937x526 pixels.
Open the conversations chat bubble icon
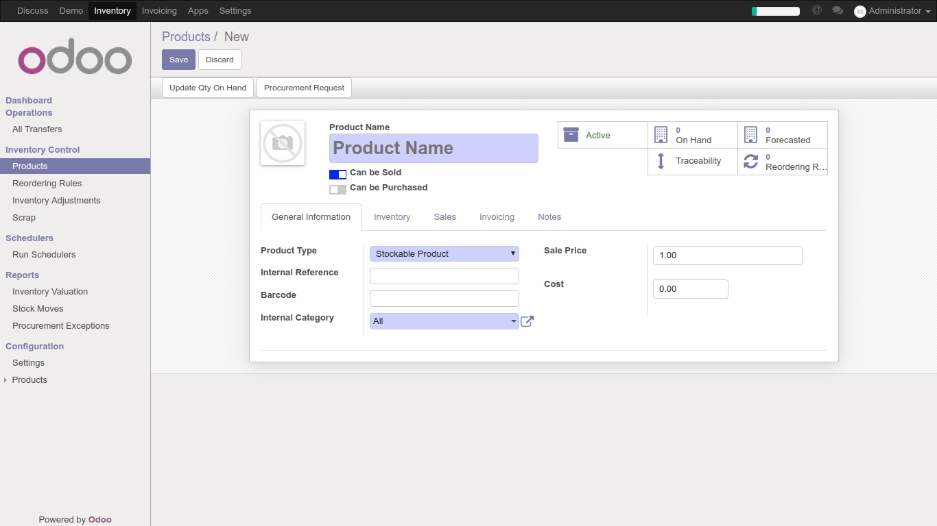point(838,11)
